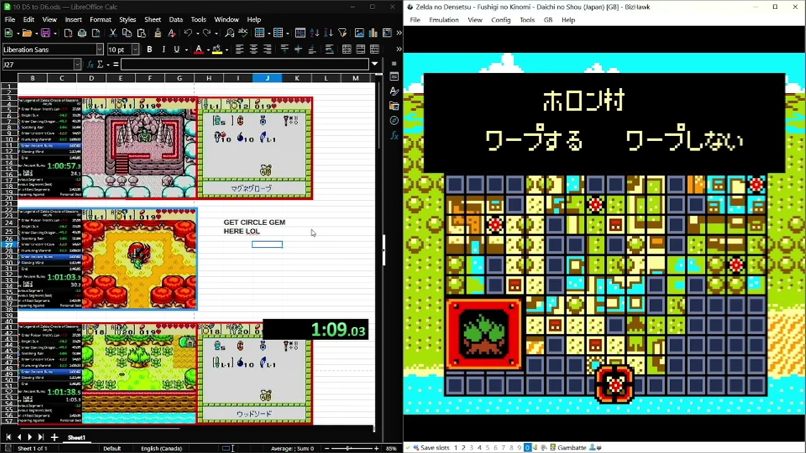
Task: Redo the last undone action
Action: coord(206,33)
